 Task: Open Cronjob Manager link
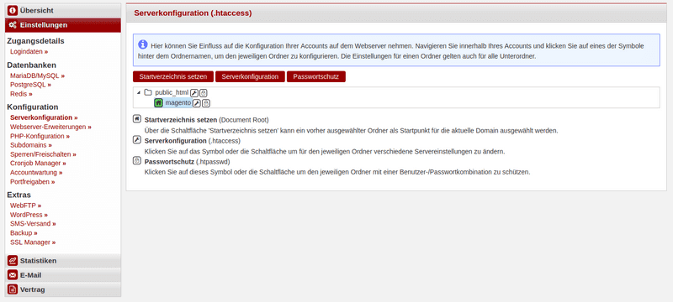pos(38,163)
